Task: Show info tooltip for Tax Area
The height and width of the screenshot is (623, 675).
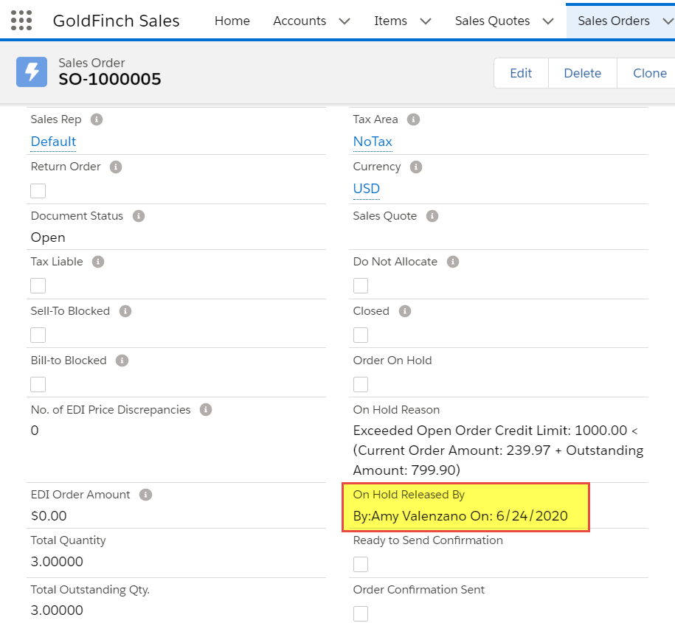Action: (413, 119)
